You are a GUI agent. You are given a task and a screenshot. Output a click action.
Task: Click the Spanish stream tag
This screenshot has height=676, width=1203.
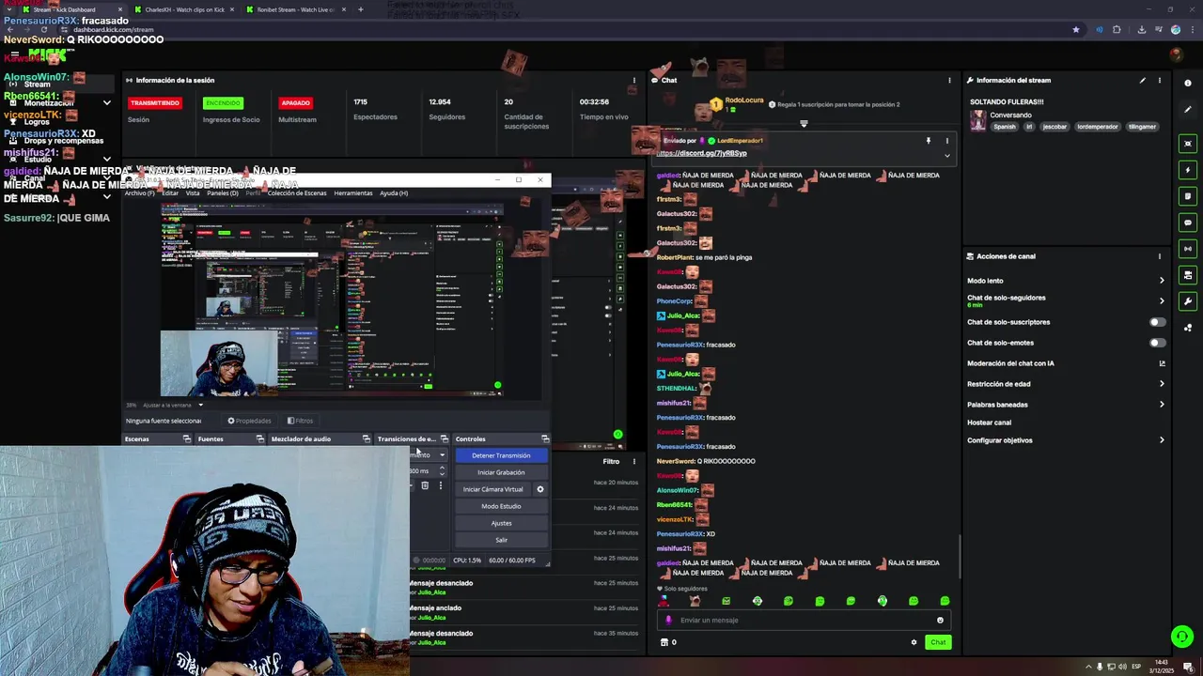coord(1005,127)
